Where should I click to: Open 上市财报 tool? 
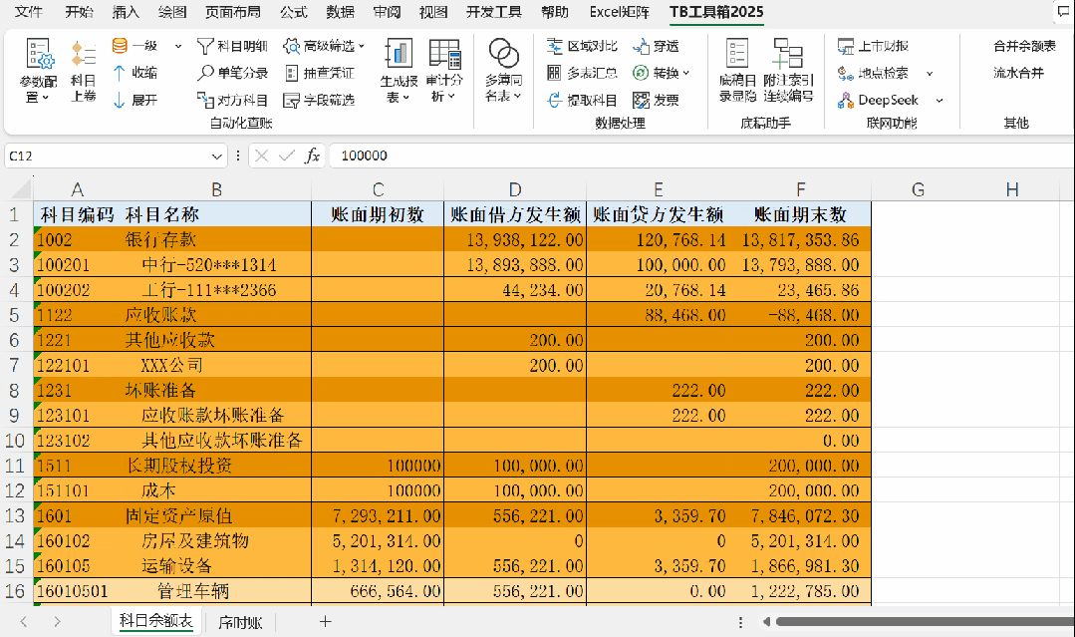[x=873, y=46]
